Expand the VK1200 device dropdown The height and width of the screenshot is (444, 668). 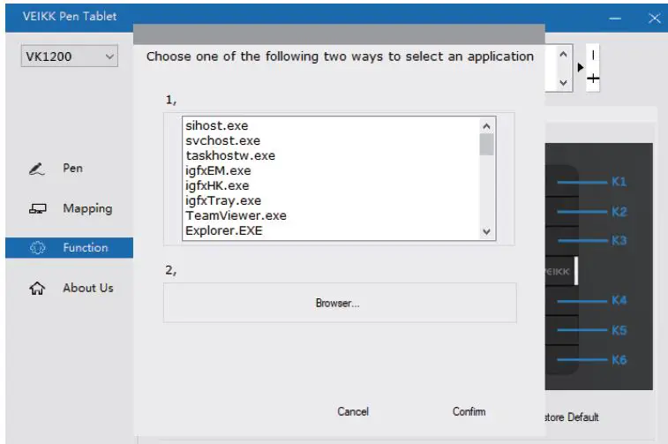click(70, 56)
